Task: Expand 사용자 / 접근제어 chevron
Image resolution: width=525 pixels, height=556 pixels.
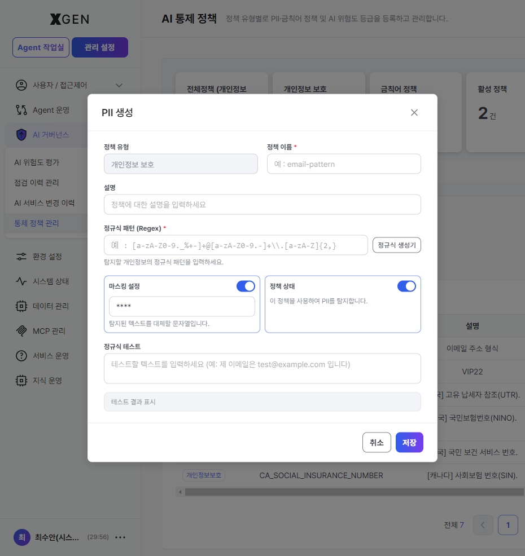Action: point(119,85)
